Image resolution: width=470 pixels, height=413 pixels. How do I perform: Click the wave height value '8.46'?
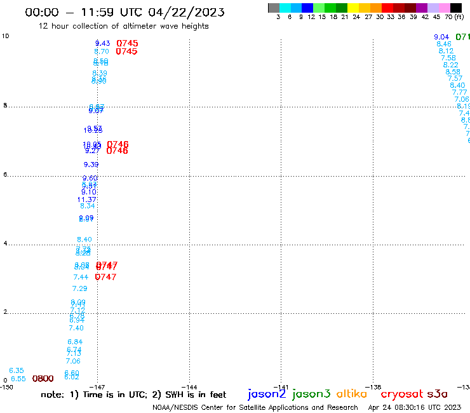tap(444, 44)
